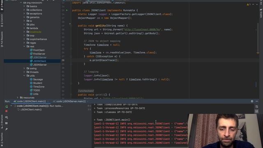Go to next highlighted problem arrow
Viewport: 263px width, 148px height.
pyautogui.click(x=257, y=5)
